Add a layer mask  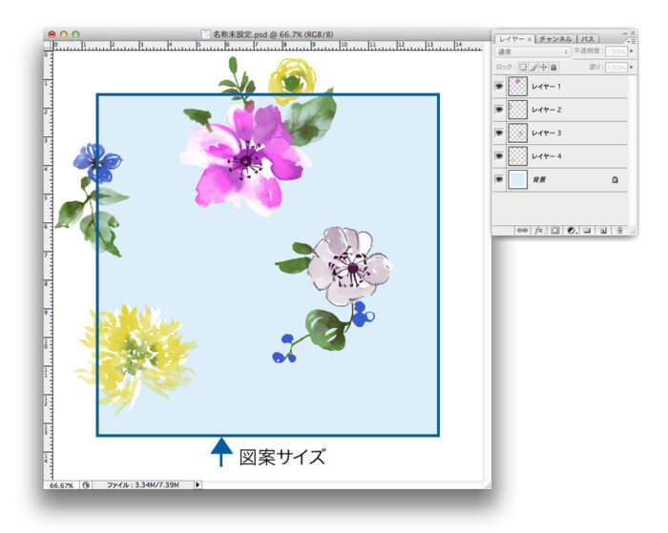(554, 230)
